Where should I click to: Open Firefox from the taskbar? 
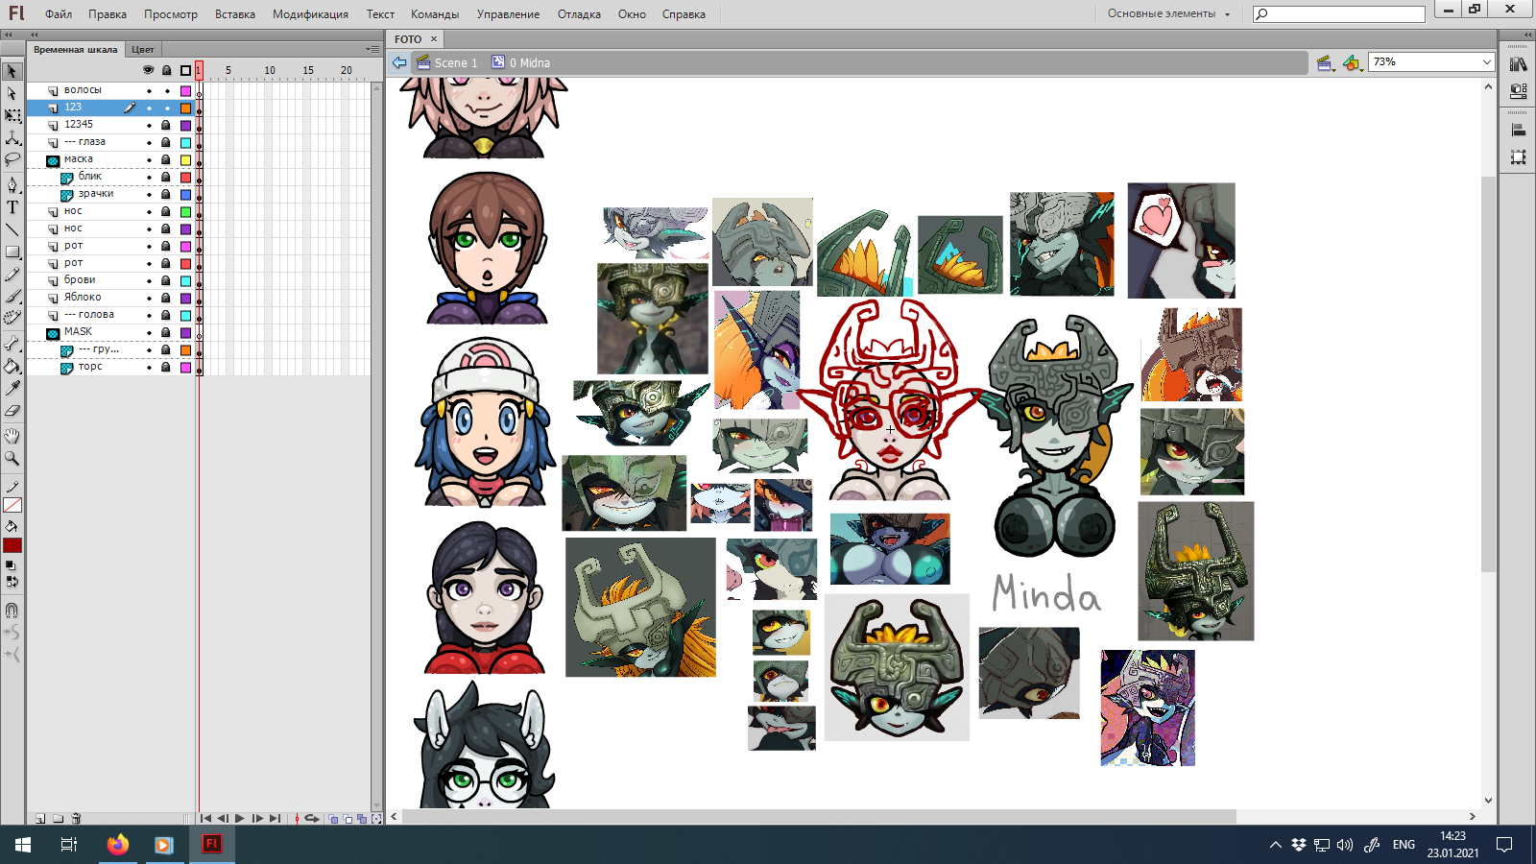(117, 845)
